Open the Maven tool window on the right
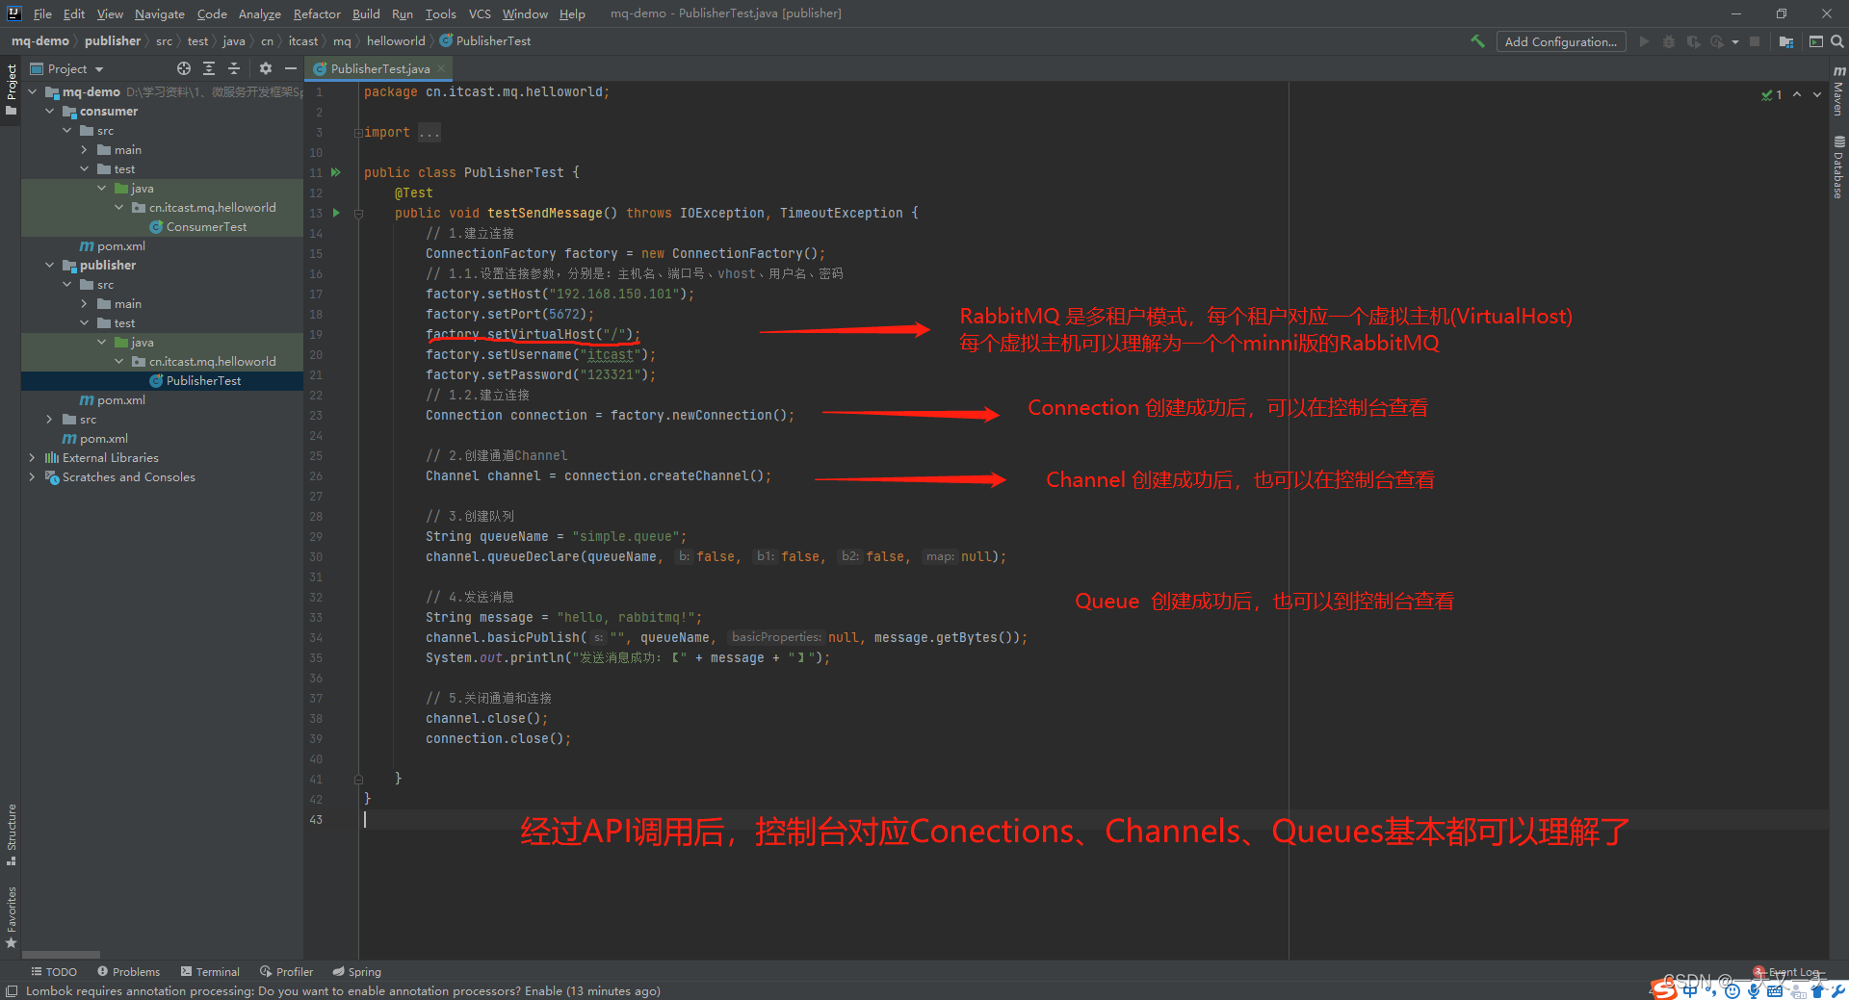 pos(1837,93)
